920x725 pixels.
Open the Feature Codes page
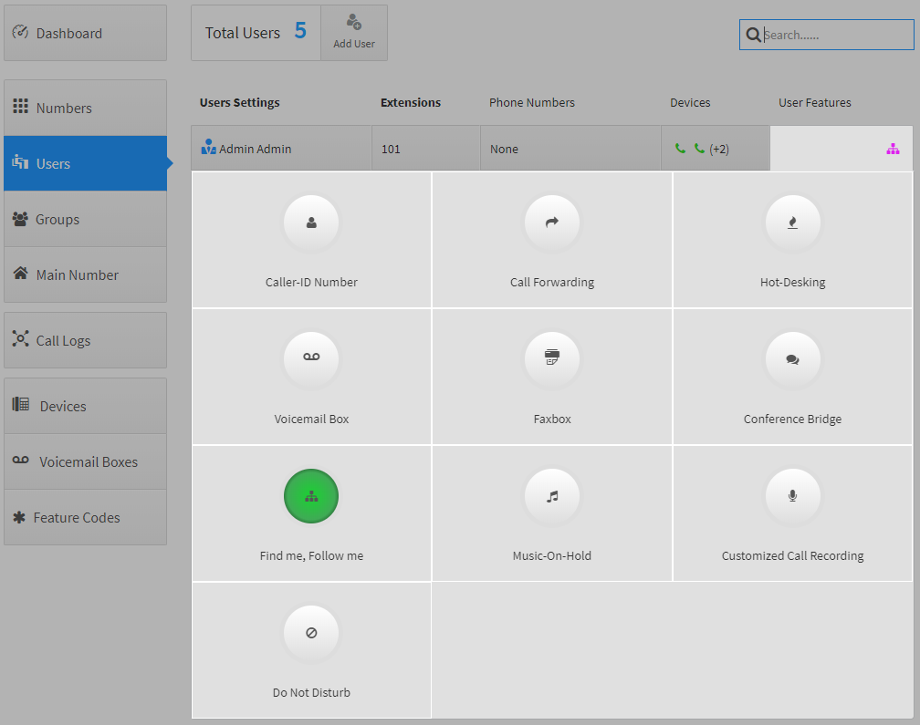click(85, 518)
